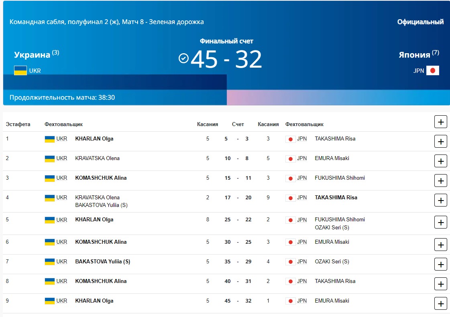This screenshot has height=317, width=450.
Task: Click Japan flag in relay 2 row
Action: pos(291,159)
